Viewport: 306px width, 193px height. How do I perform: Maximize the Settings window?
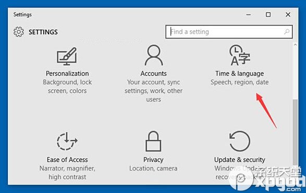pyautogui.click(x=268, y=15)
